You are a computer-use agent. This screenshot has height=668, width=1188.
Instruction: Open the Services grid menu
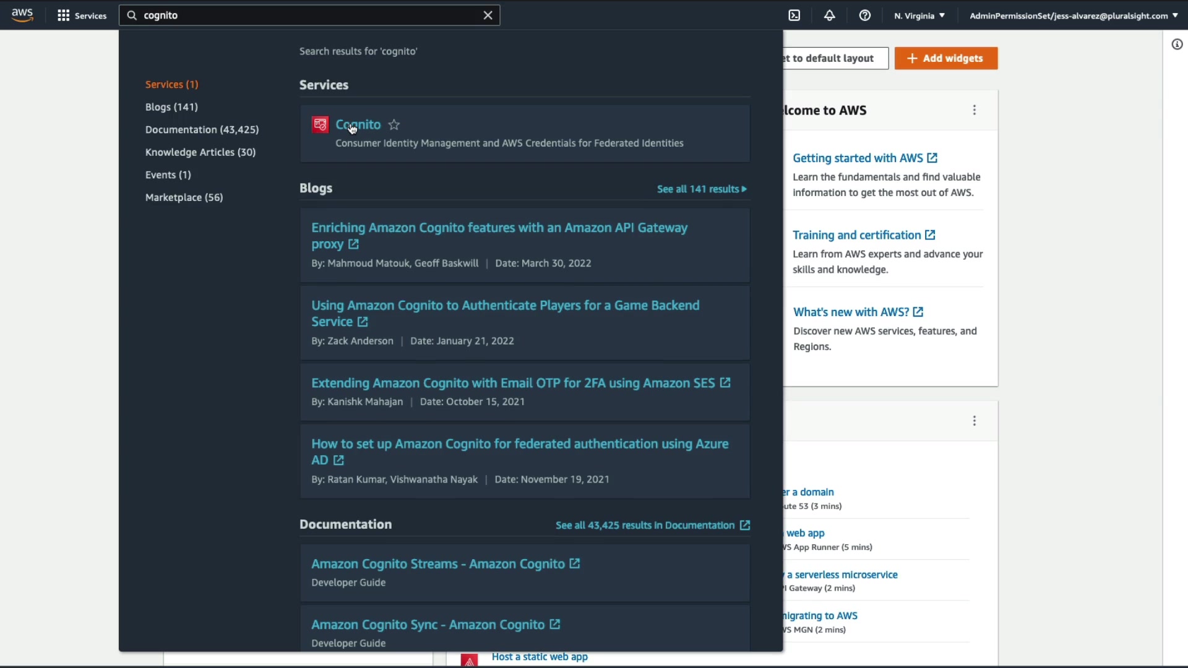[x=63, y=15]
